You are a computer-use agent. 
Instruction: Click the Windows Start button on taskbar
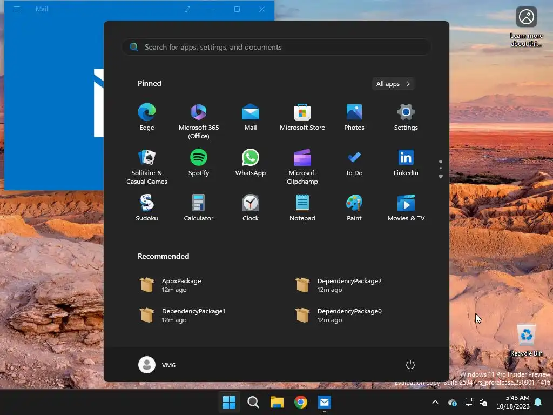[229, 402]
